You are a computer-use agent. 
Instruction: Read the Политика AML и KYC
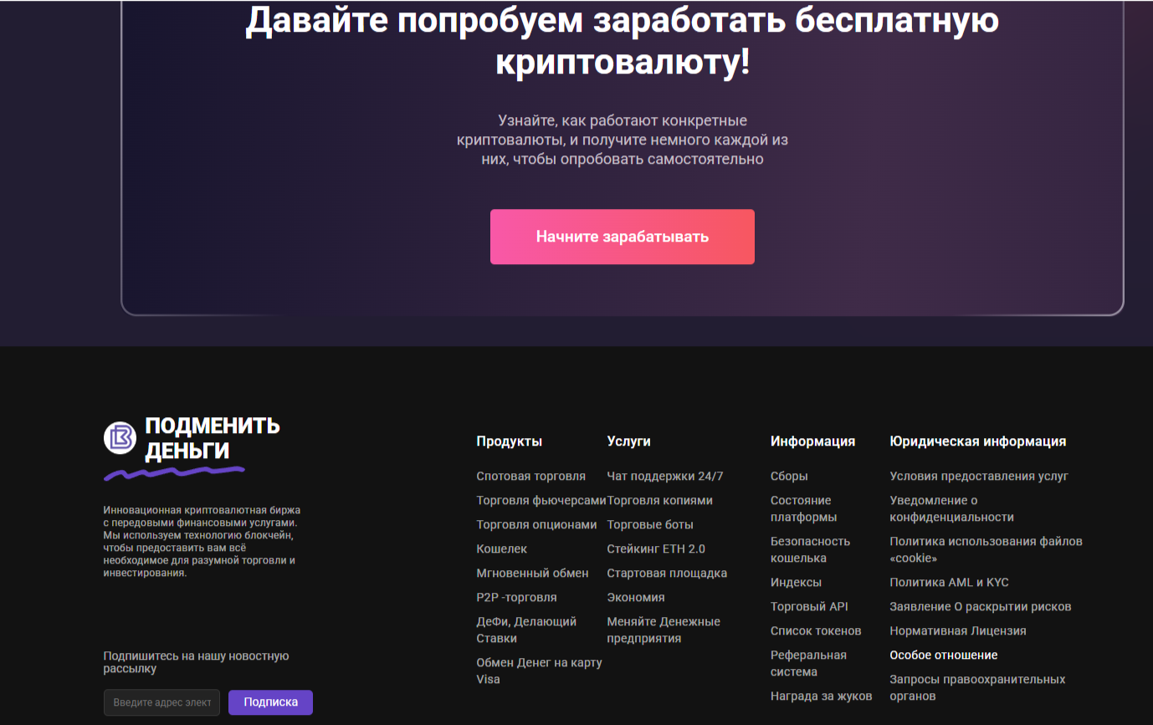point(949,581)
